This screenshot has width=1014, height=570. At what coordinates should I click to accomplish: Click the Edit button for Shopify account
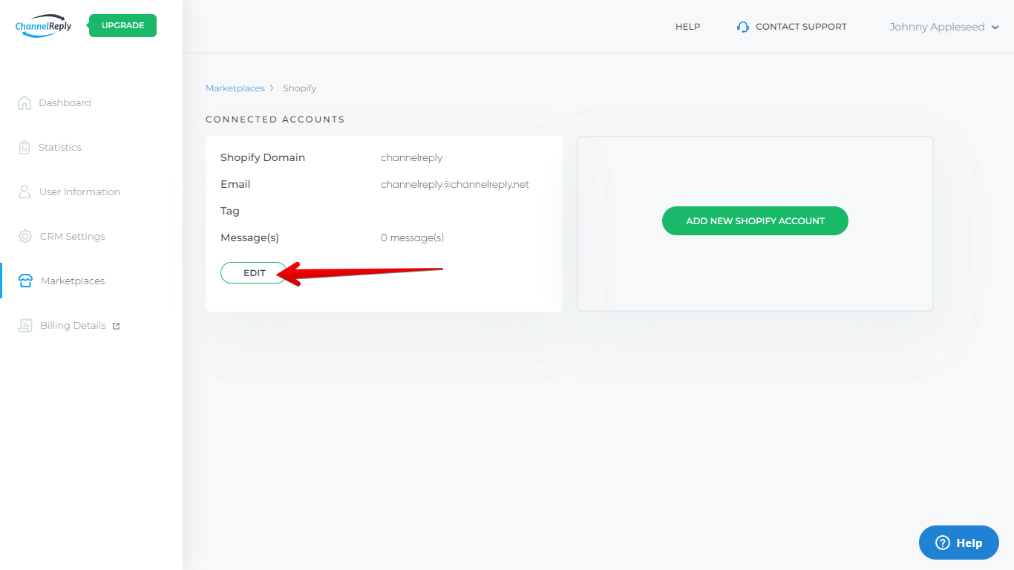pyautogui.click(x=254, y=273)
